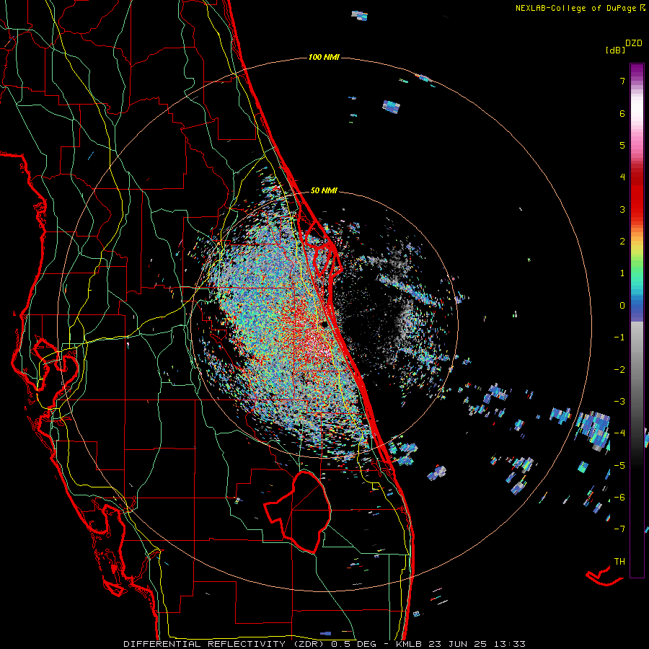This screenshot has width=649, height=649.
Task: Click the DZD legend title
Action: pos(634,43)
